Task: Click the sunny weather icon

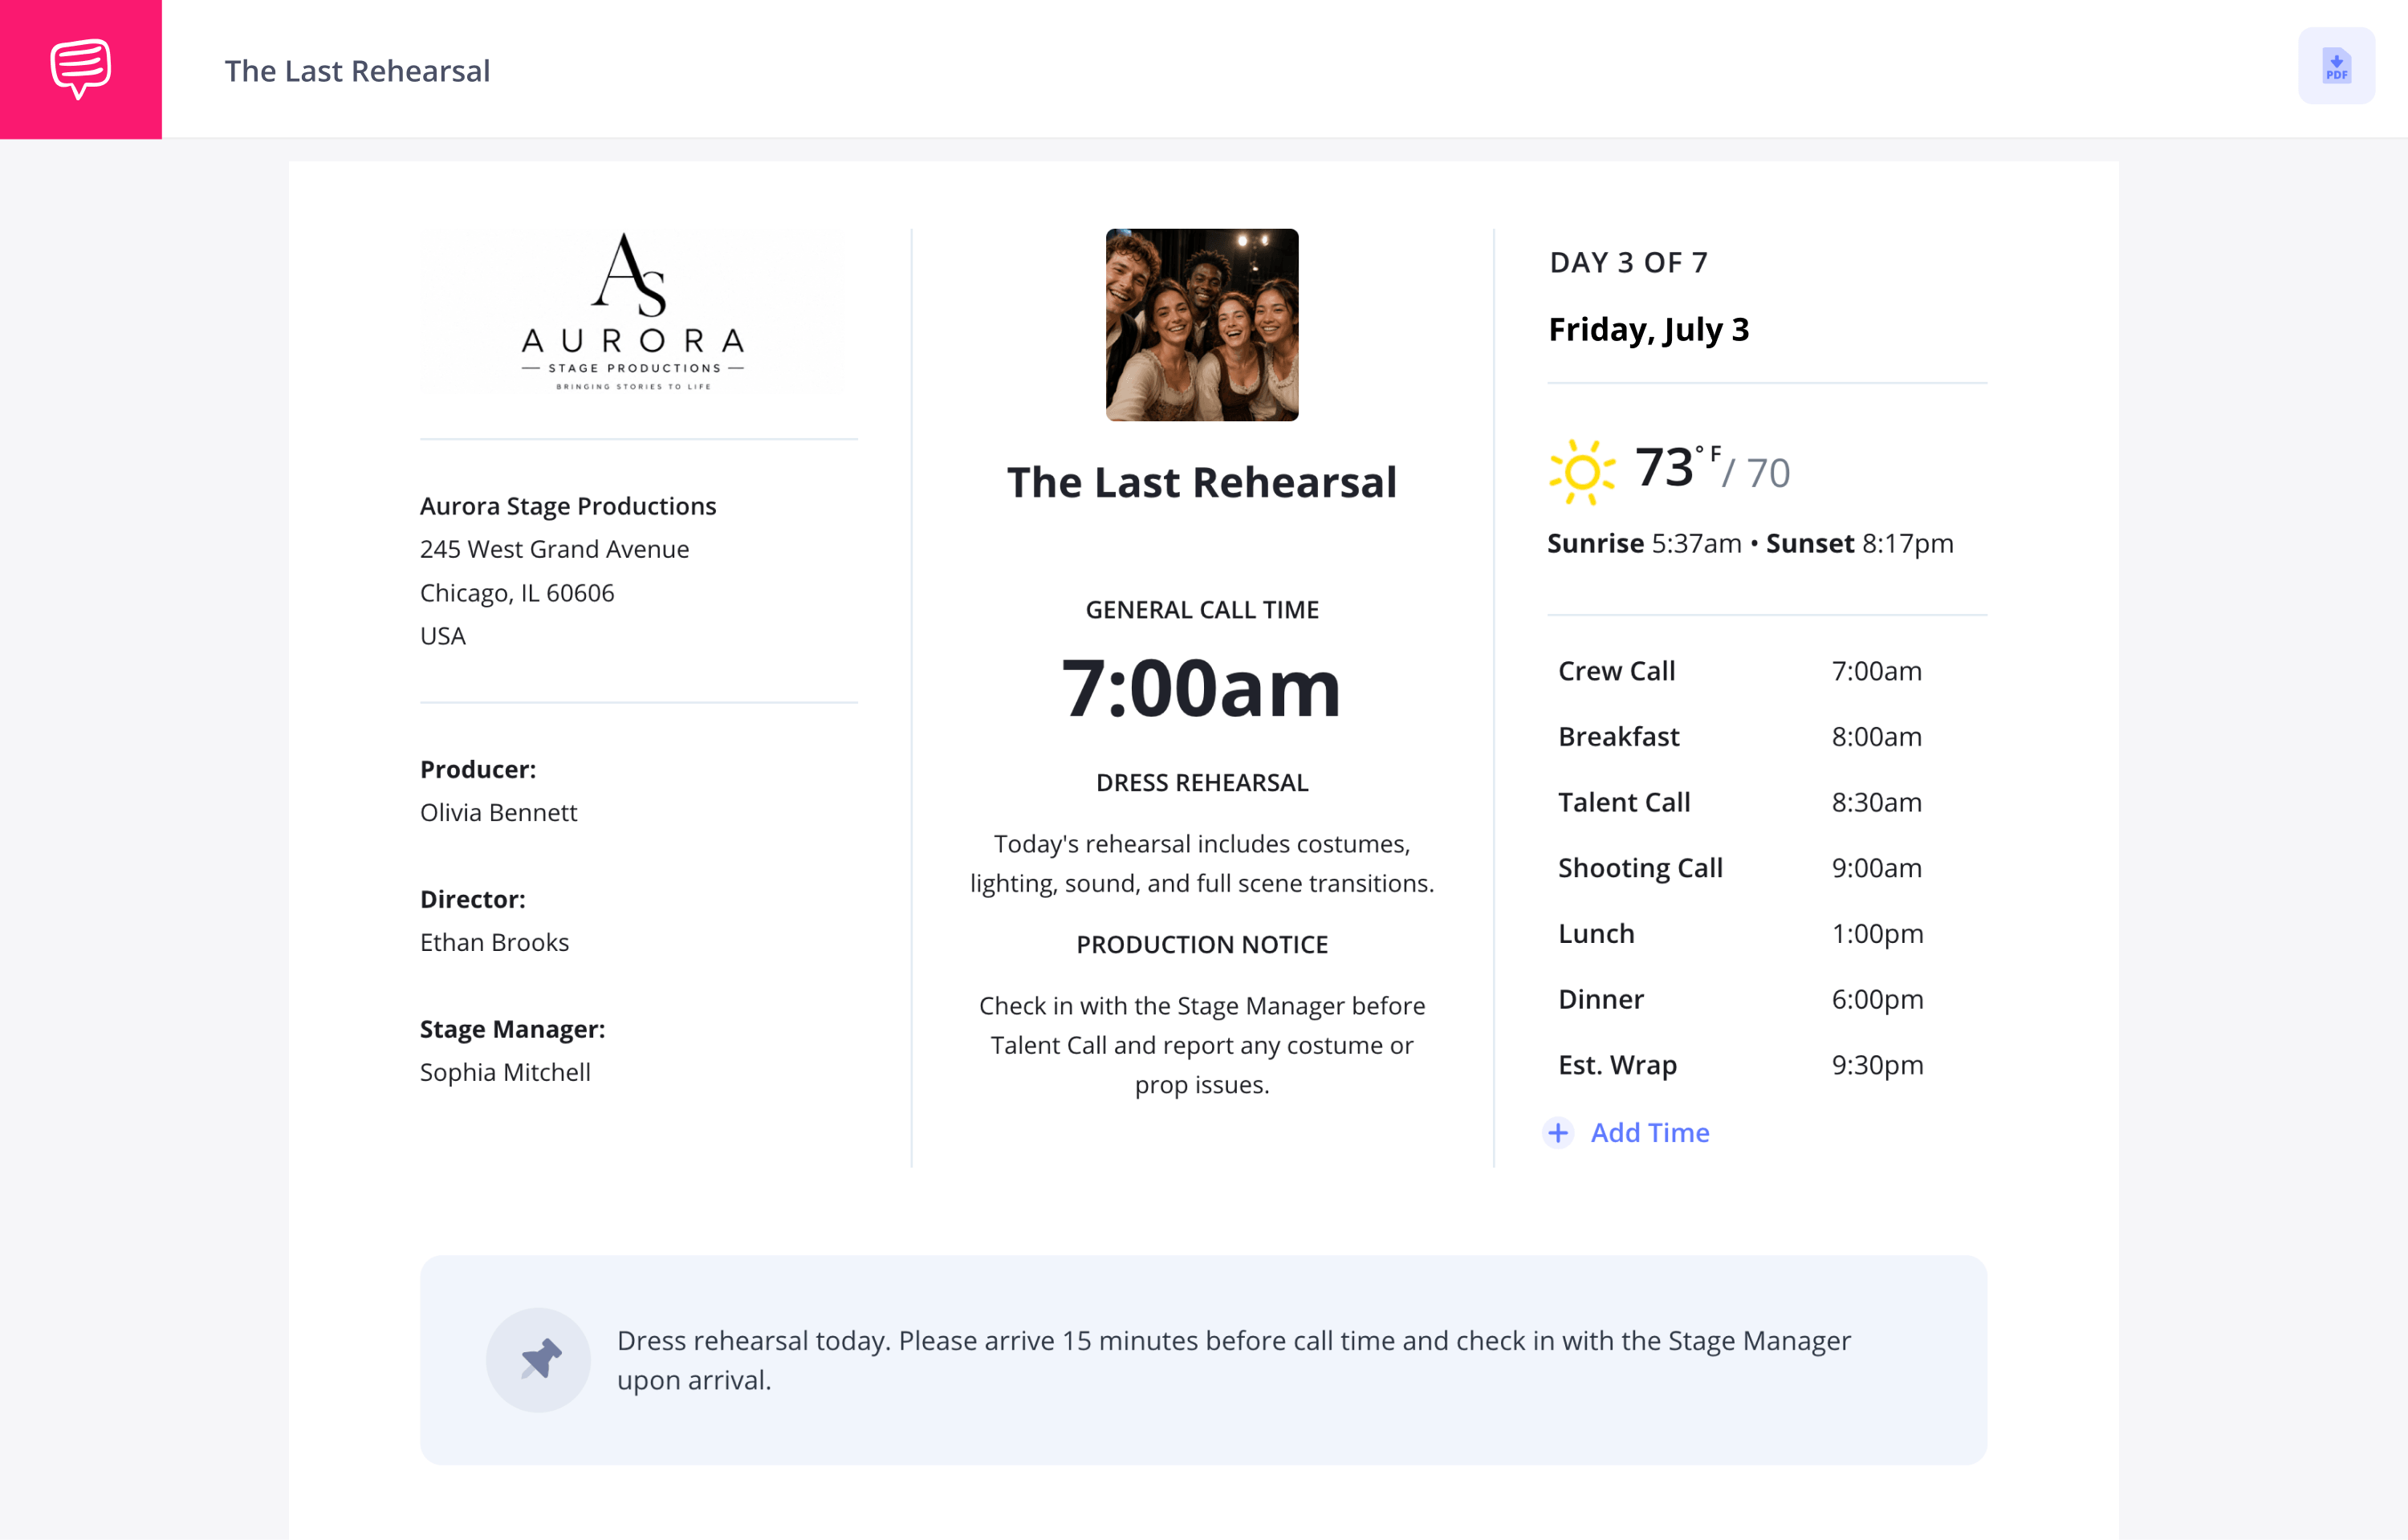Action: click(x=1582, y=471)
